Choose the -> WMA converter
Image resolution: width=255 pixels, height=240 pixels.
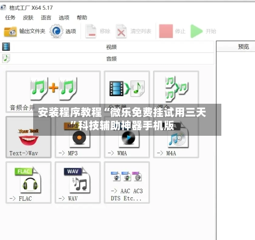coord(127,137)
